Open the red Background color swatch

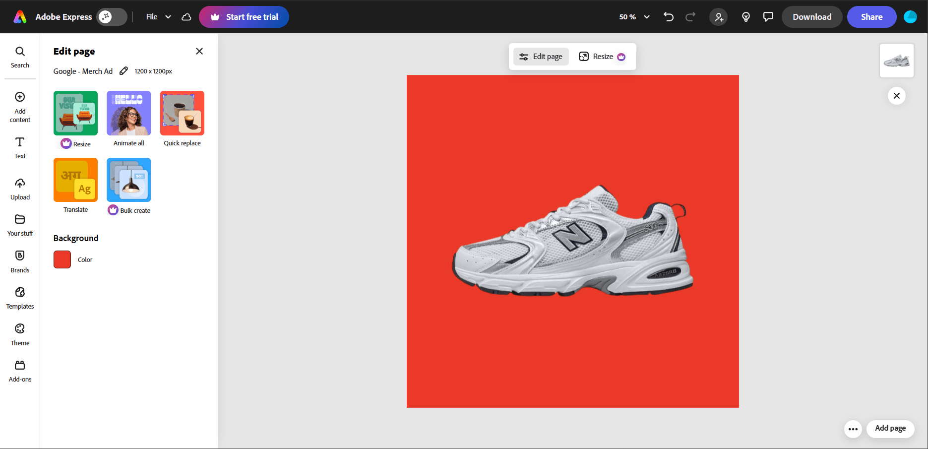coord(62,259)
